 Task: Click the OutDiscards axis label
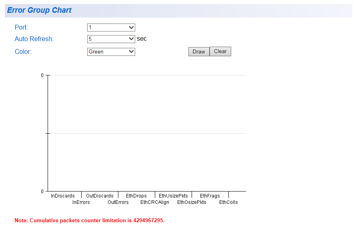coord(100,196)
